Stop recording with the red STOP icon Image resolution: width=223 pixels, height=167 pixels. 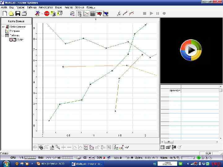(x=47, y=14)
